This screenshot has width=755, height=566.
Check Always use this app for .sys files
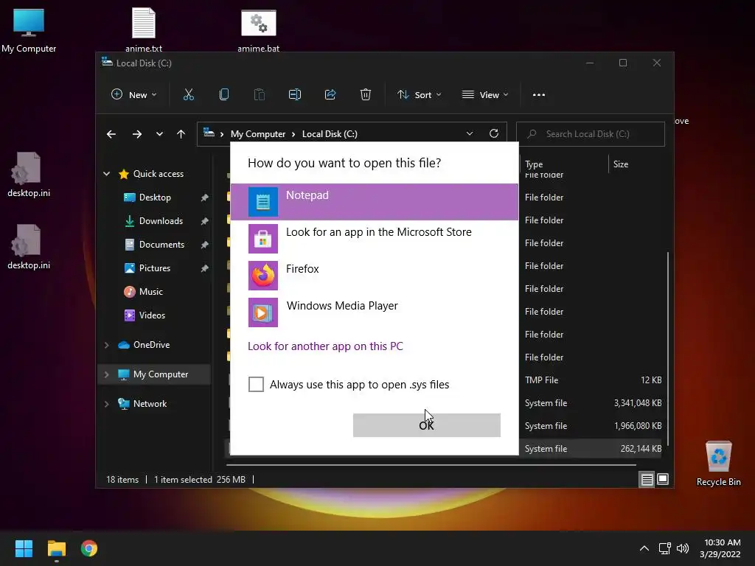pos(256,385)
